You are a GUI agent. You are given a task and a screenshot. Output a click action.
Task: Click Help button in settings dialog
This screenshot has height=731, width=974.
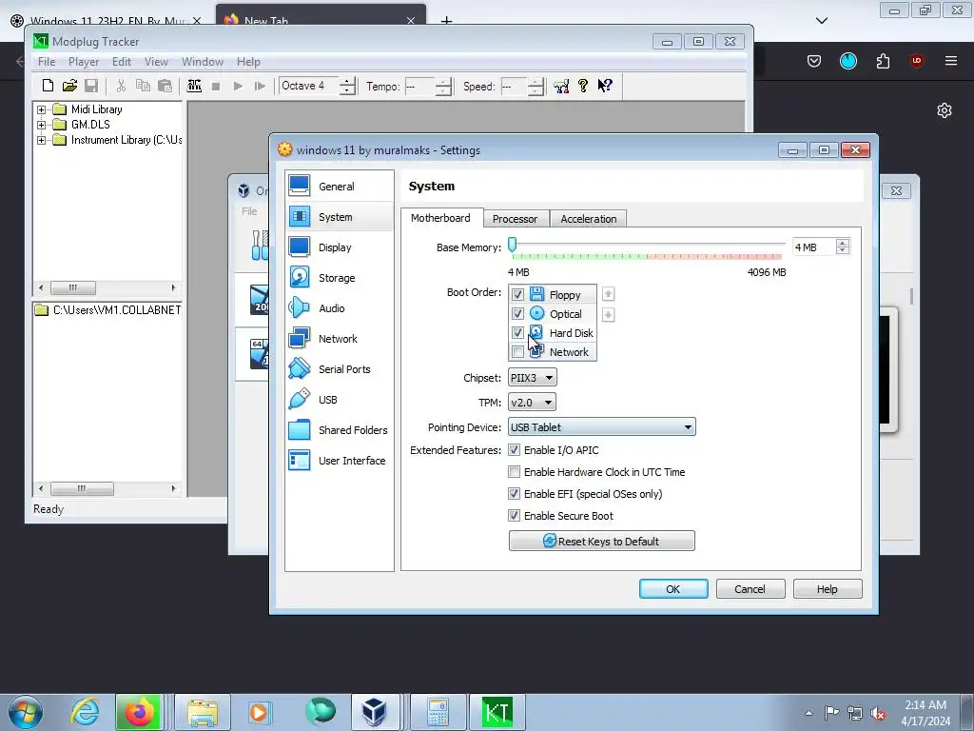click(828, 588)
